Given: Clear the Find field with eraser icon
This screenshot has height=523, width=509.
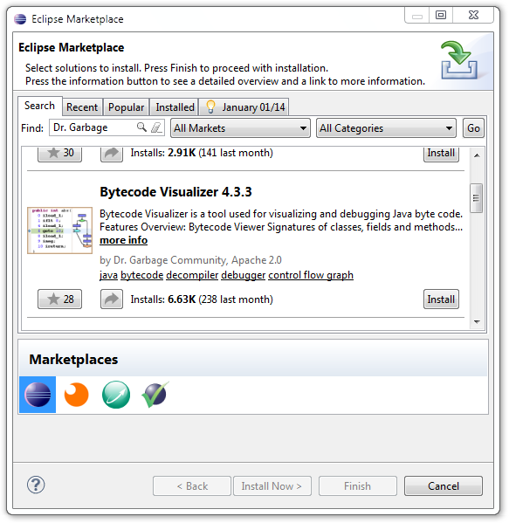Looking at the screenshot, I should point(156,127).
